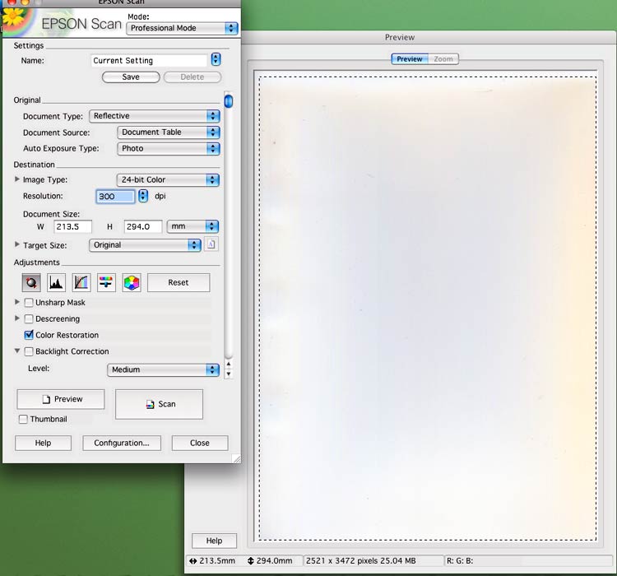The image size is (617, 576).
Task: Expand the Target Size disclosure triangle
Action: (x=17, y=244)
